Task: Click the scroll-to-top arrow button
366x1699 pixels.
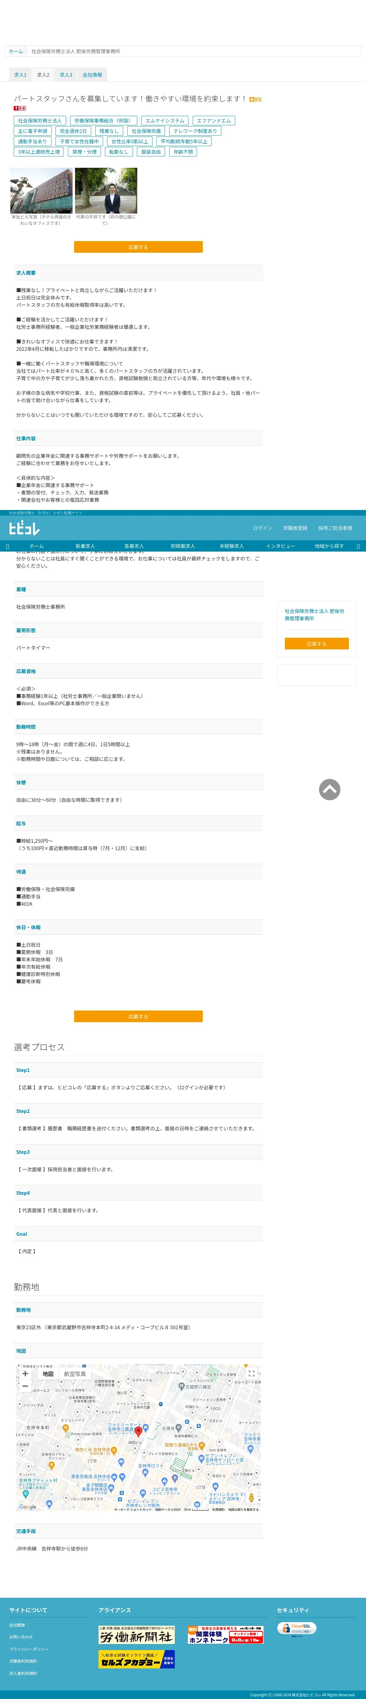Action: 329,790
